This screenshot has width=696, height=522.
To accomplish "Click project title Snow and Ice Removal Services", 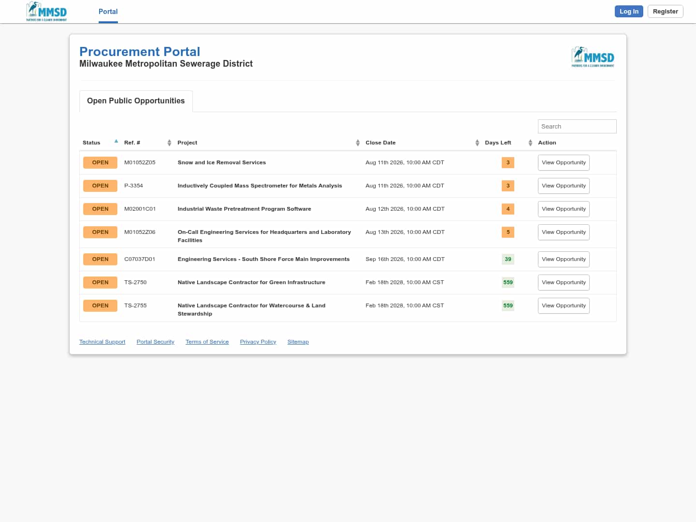I will click(x=222, y=162).
